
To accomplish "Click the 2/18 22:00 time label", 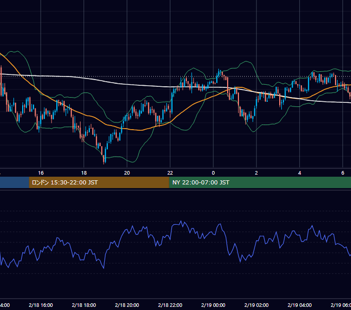I will pos(170,305).
